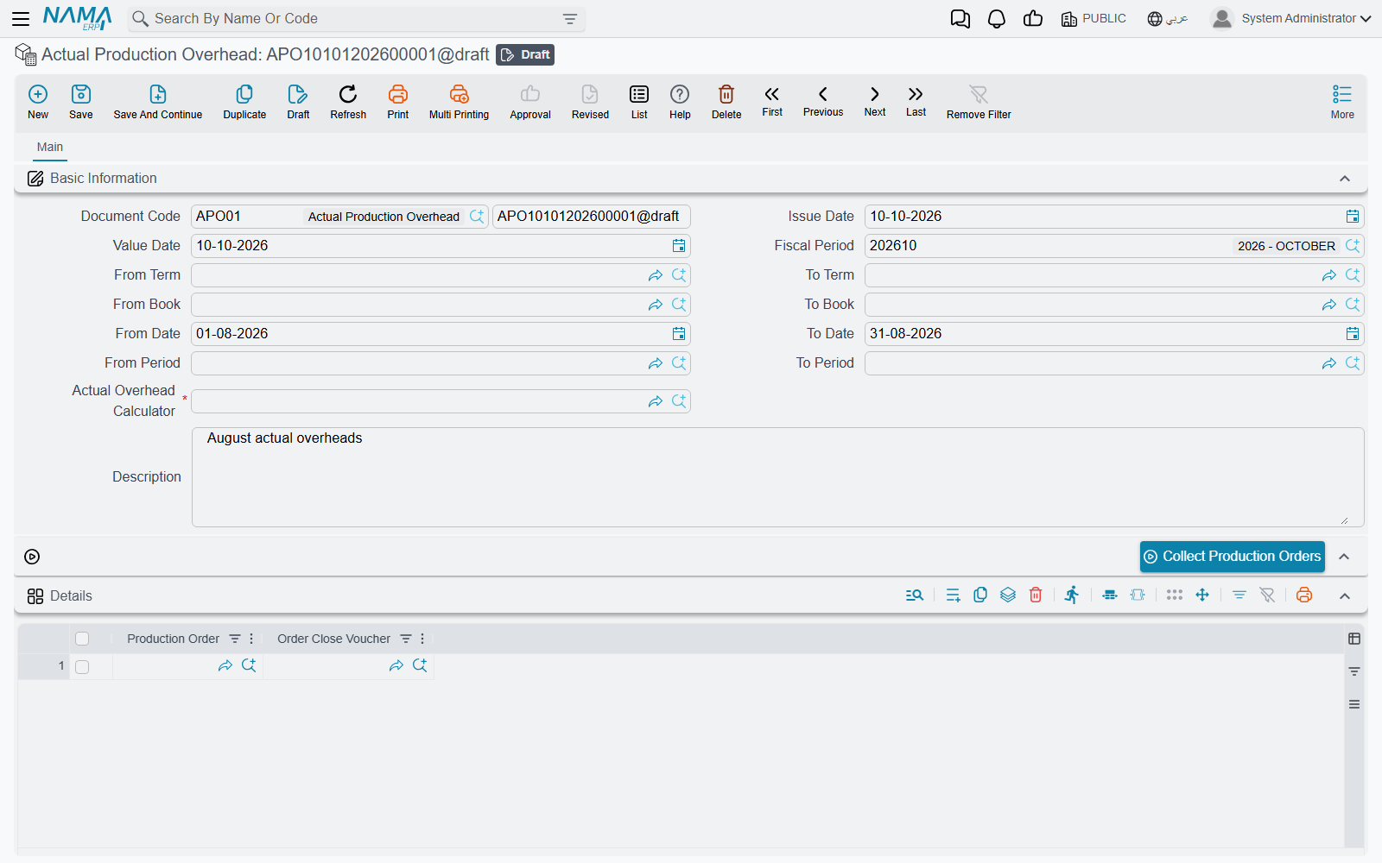Duplicate the current record
This screenshot has width=1382, height=863.
point(244,94)
